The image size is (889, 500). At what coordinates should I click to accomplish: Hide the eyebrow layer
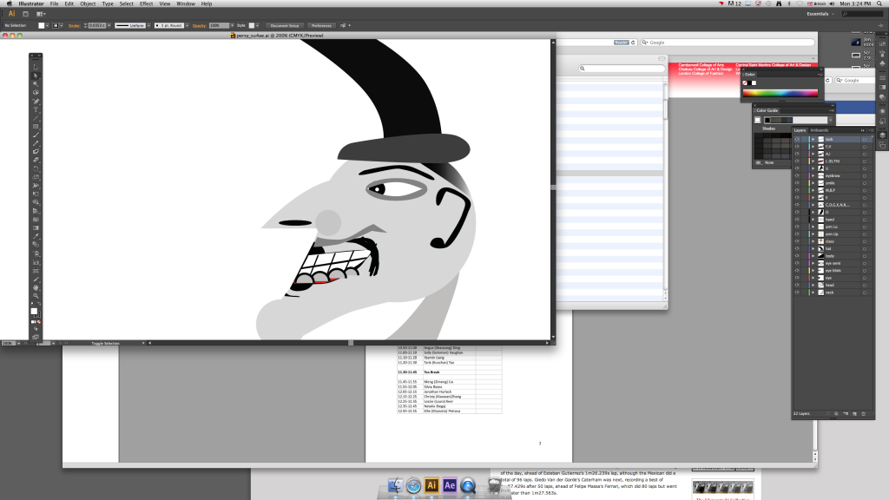pos(797,175)
